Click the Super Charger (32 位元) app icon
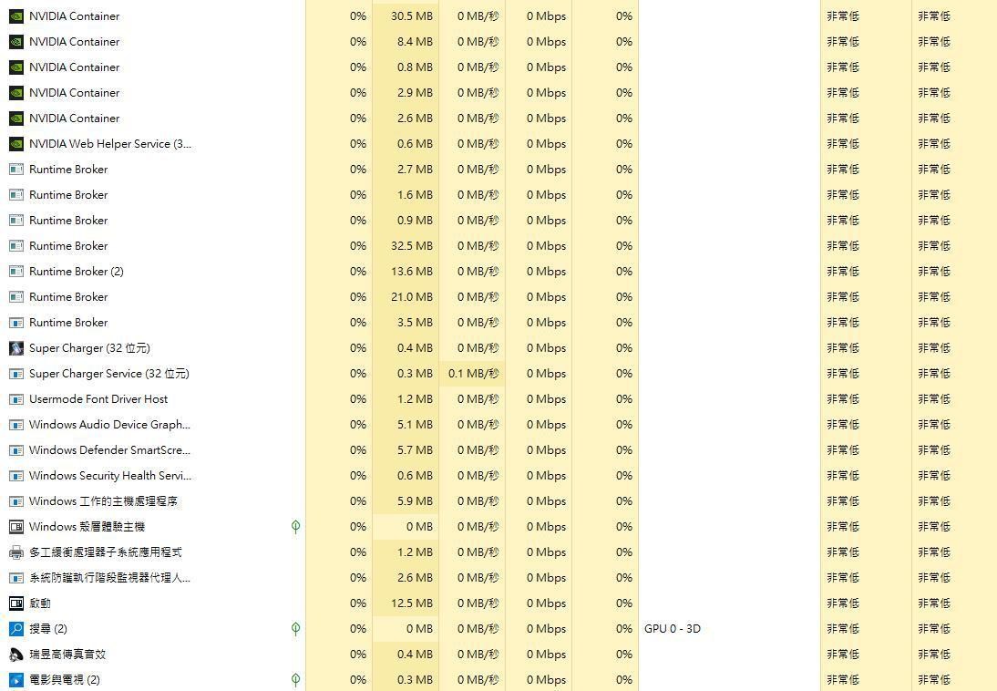 click(x=15, y=348)
